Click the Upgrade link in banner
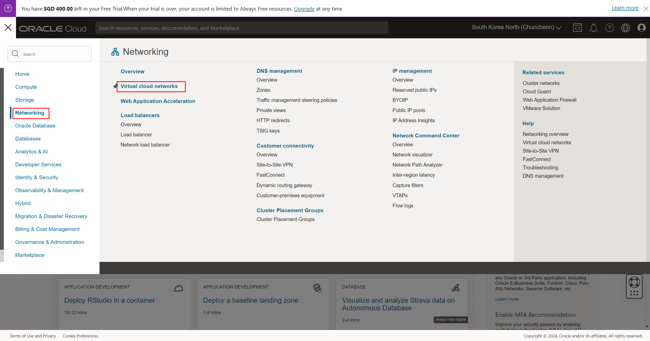This screenshot has width=650, height=341. tap(304, 9)
